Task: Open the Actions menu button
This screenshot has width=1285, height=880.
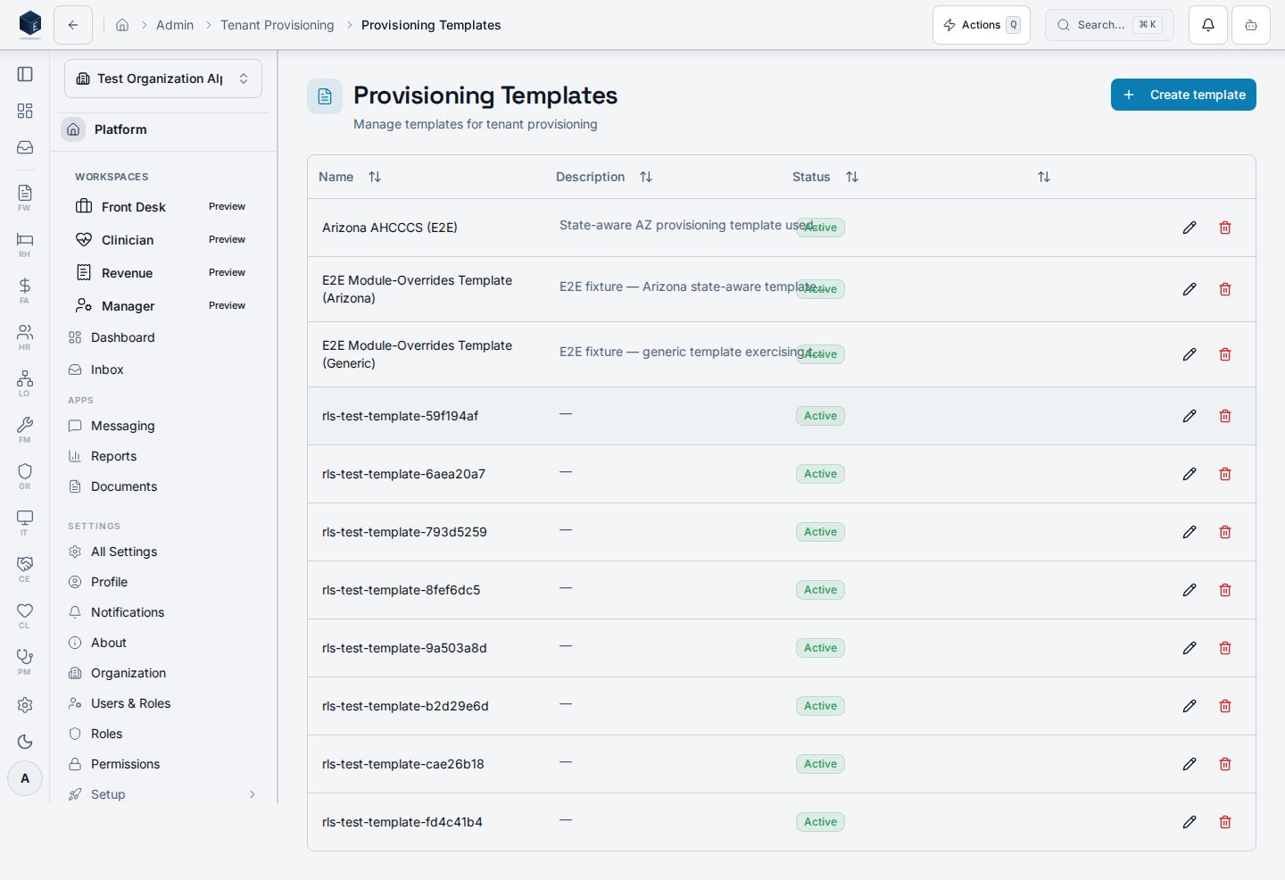Action: point(982,25)
